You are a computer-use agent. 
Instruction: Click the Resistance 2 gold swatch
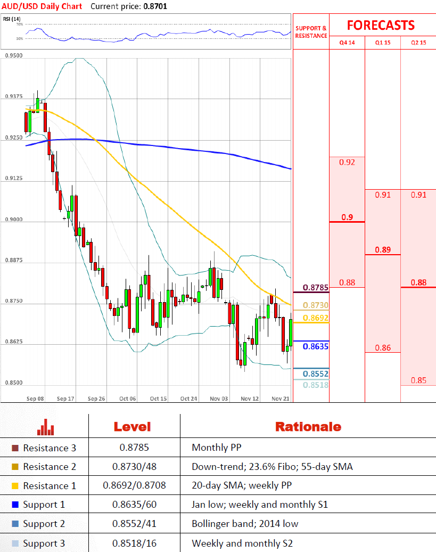coord(15,467)
